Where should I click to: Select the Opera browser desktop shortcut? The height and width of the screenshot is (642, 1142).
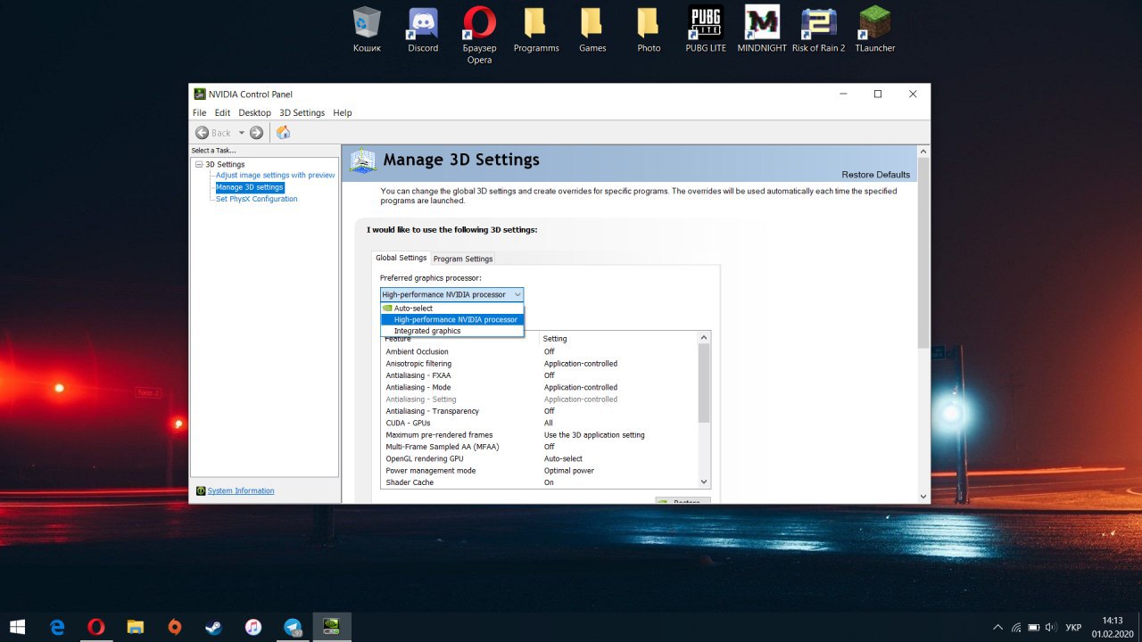click(479, 36)
